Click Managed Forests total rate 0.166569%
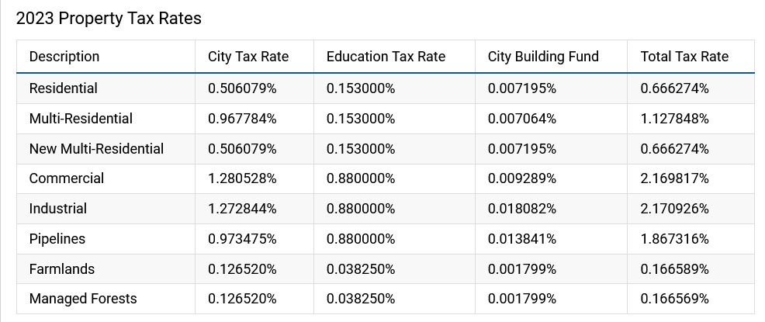Screen dimensions: 765x322 675,299
